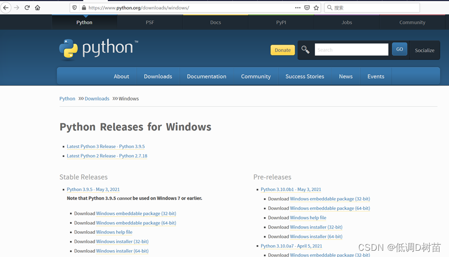Open the Community item in blue nav bar
This screenshot has height=257, width=449.
[x=256, y=76]
